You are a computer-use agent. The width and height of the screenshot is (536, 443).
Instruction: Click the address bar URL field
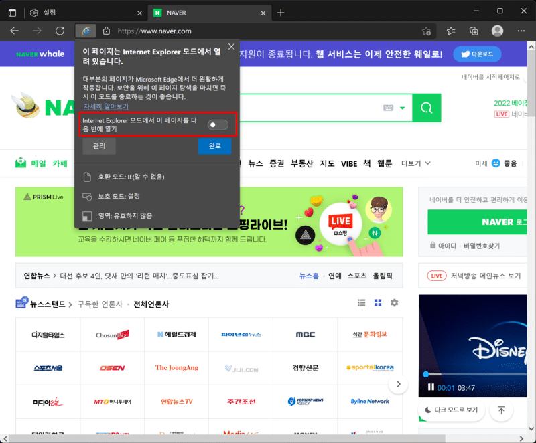click(267, 31)
